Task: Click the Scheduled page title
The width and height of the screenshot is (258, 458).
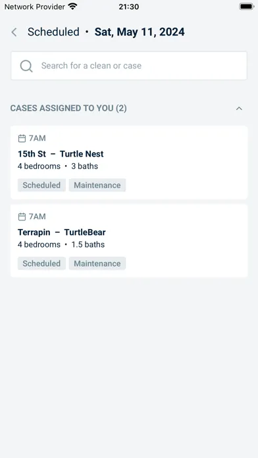Action: 53,32
